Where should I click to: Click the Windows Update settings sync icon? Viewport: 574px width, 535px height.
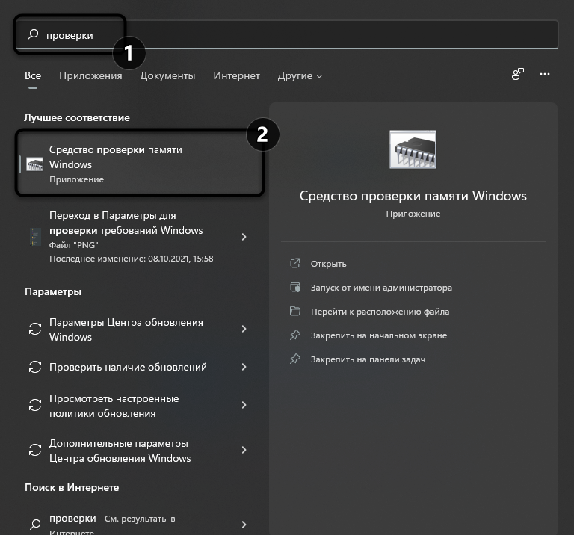coord(34,330)
